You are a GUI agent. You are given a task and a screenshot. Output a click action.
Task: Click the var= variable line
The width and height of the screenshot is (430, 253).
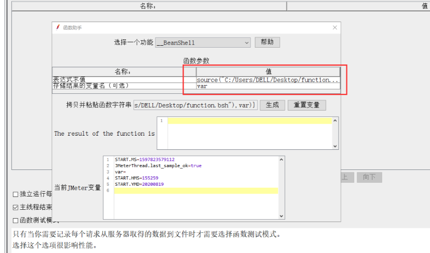[120, 172]
